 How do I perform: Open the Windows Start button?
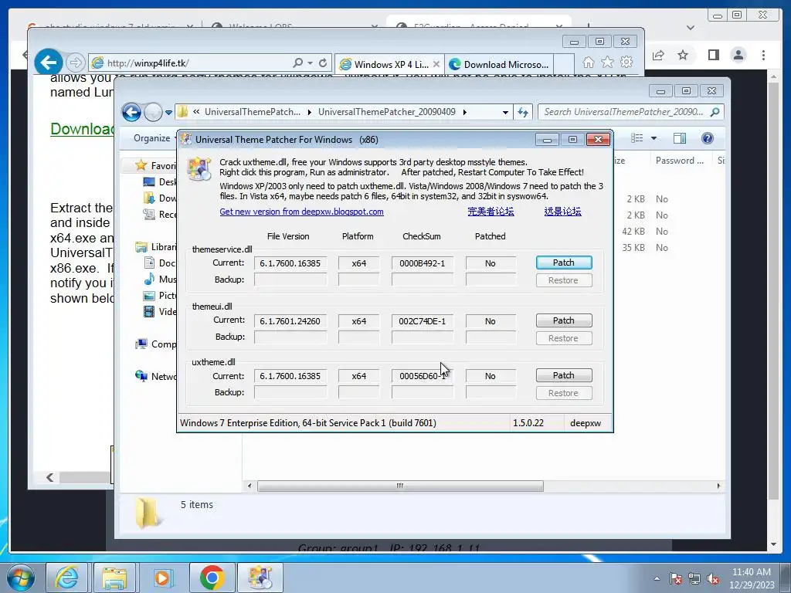[21, 578]
